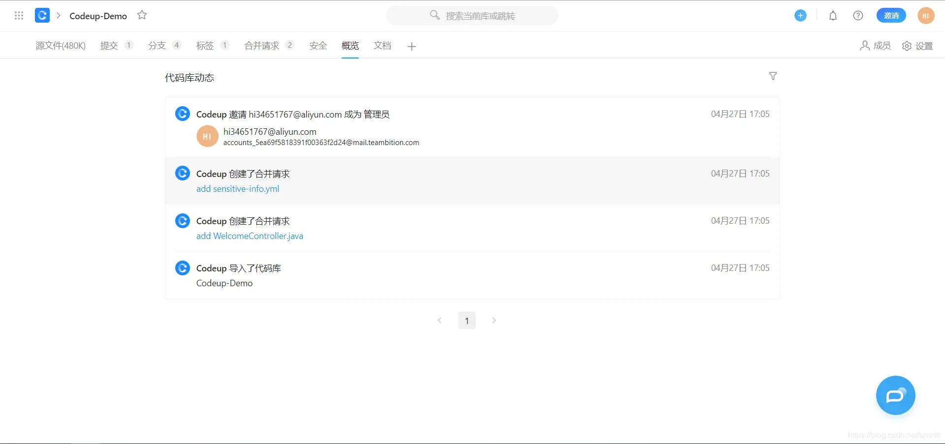Go to next page with right arrow
The width and height of the screenshot is (945, 444).
coord(494,320)
